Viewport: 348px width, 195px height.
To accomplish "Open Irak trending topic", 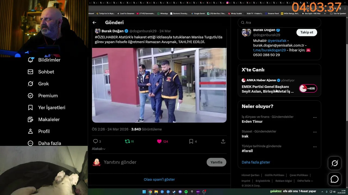I will [x=245, y=136].
